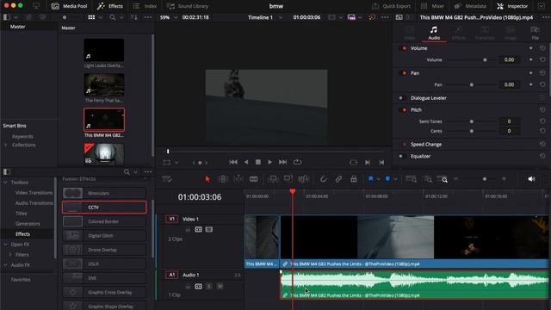Jump to the first frame
This screenshot has height=310, width=551.
point(233,162)
